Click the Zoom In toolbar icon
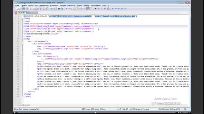The height and width of the screenshot is (114, 204). [67, 9]
